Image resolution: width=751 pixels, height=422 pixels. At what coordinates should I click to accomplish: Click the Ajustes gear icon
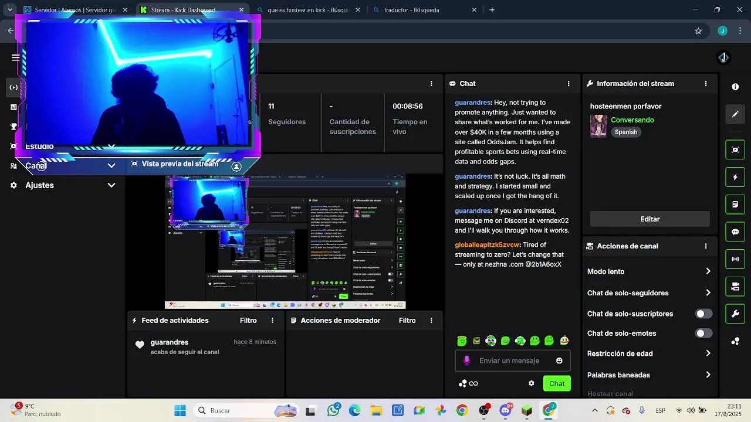click(x=13, y=185)
